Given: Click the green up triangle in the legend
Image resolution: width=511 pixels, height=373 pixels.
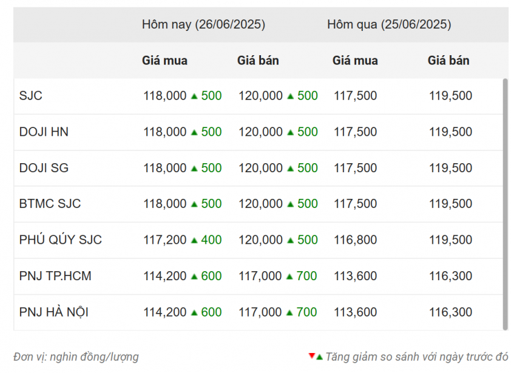Looking at the screenshot, I should click(x=319, y=357).
